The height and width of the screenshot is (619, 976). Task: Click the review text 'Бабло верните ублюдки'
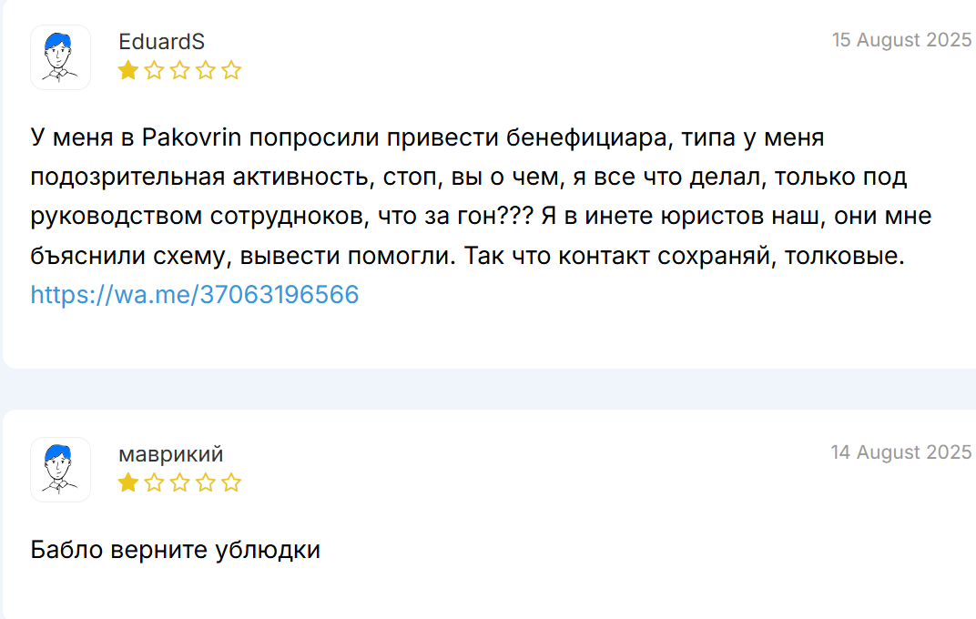click(x=173, y=549)
